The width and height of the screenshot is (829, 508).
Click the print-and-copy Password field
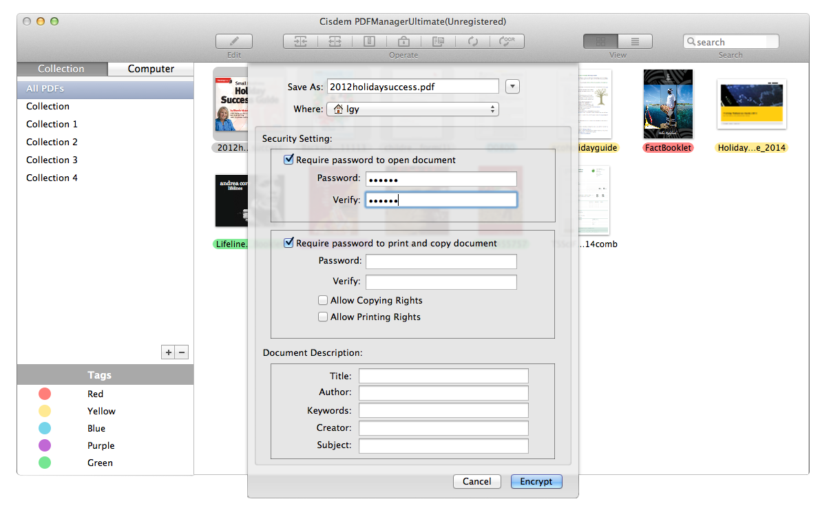[441, 262]
